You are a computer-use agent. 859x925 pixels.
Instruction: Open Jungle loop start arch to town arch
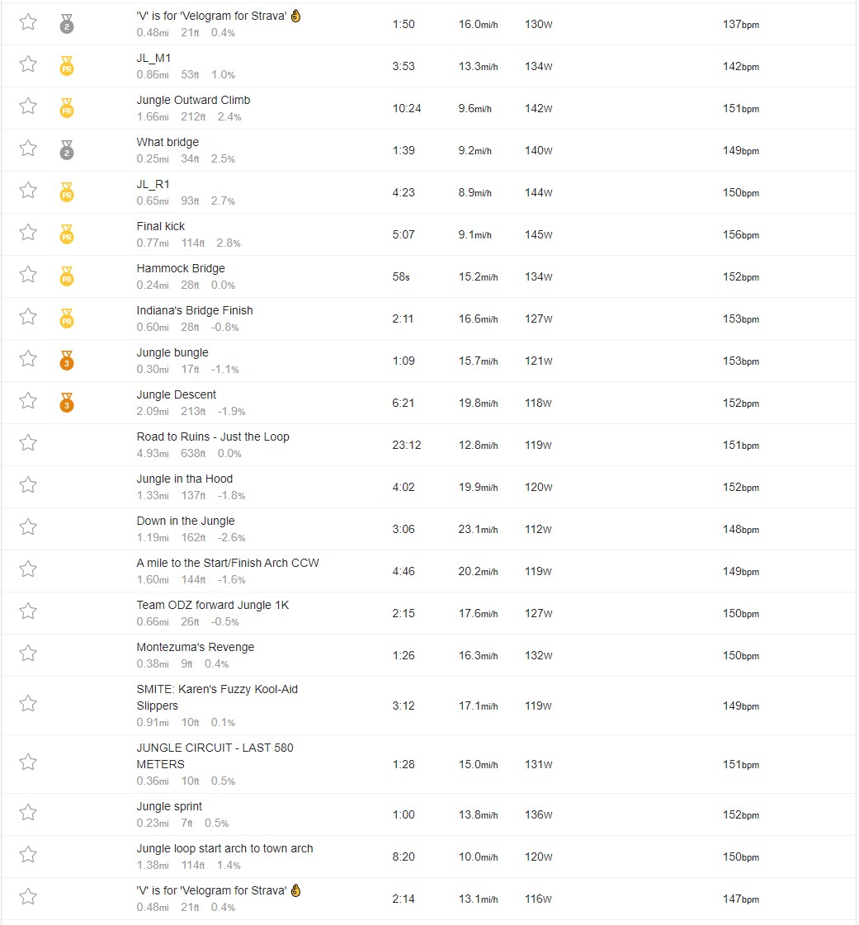click(224, 848)
